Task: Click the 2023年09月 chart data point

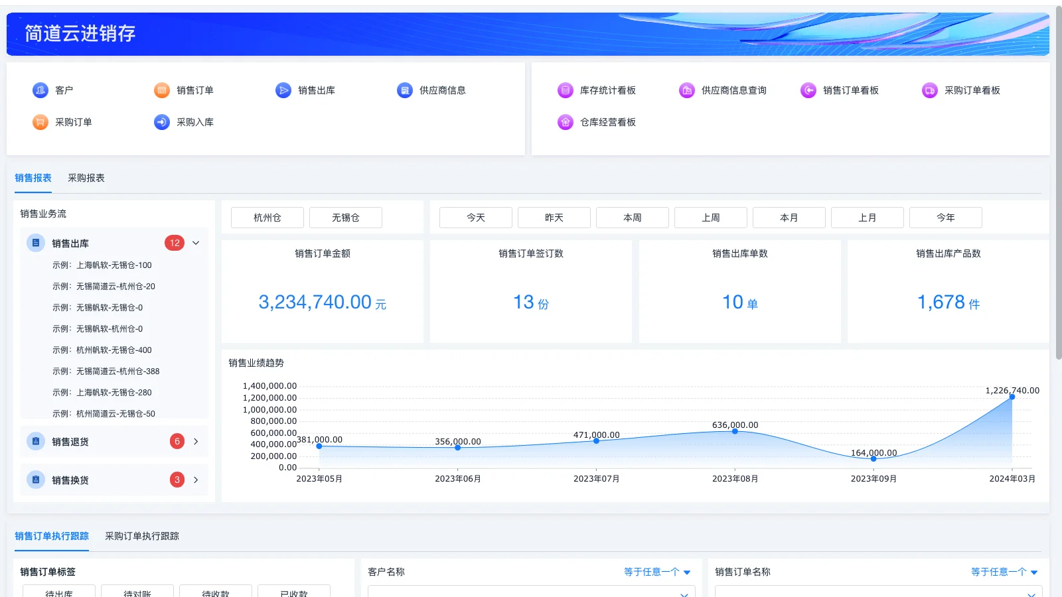Action: pyautogui.click(x=873, y=458)
